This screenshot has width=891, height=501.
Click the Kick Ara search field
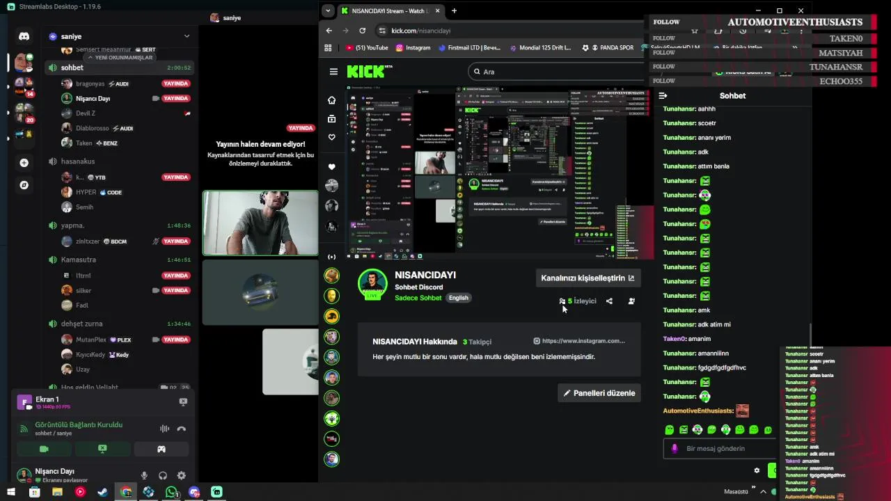click(557, 72)
